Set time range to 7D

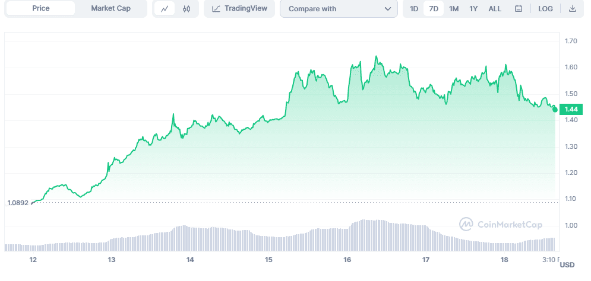434,9
